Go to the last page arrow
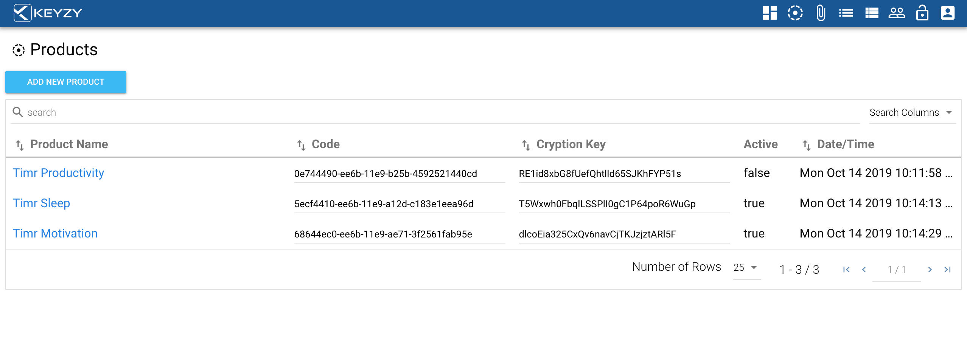This screenshot has width=967, height=360. [947, 269]
